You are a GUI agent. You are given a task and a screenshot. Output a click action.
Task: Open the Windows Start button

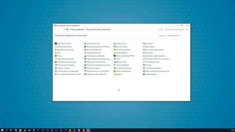[x=2, y=130]
